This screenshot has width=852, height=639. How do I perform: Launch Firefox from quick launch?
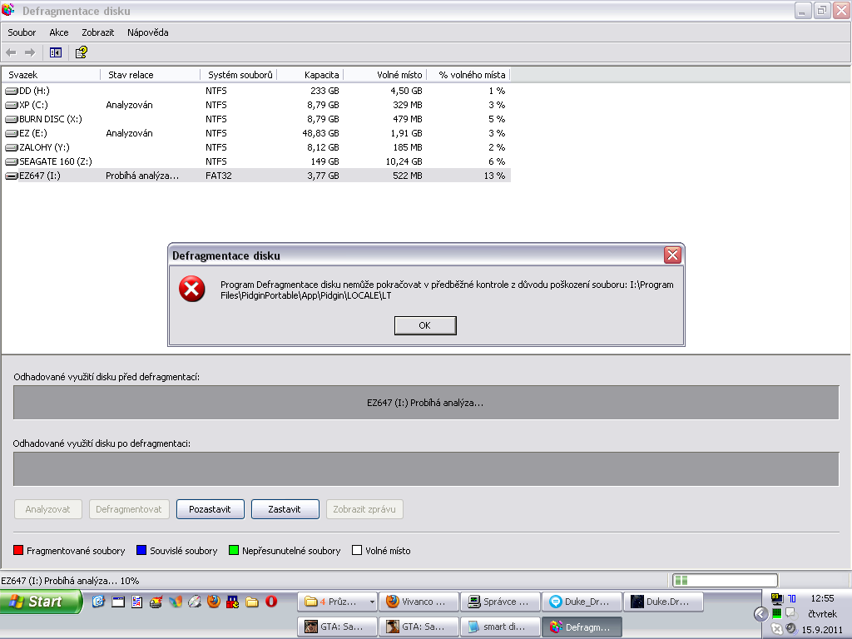[x=214, y=602]
